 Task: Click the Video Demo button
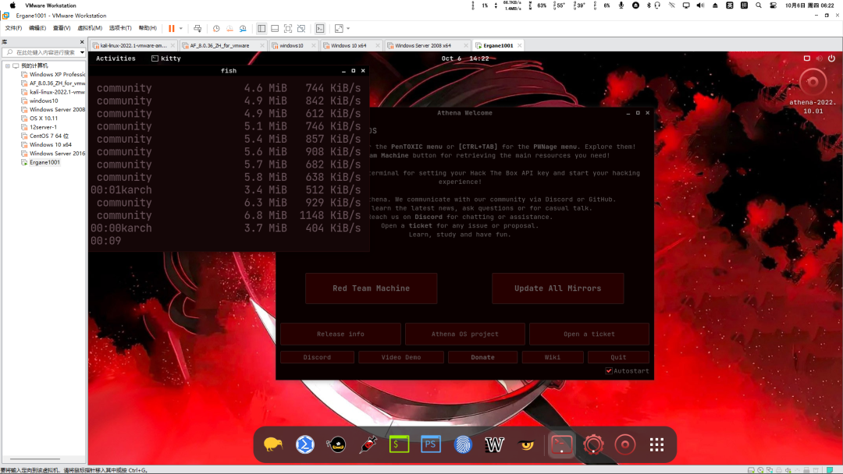point(401,357)
